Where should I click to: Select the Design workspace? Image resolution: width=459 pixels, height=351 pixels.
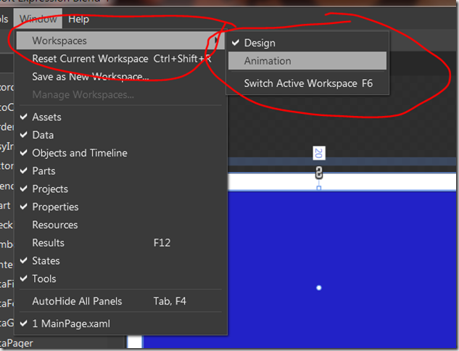(x=307, y=43)
